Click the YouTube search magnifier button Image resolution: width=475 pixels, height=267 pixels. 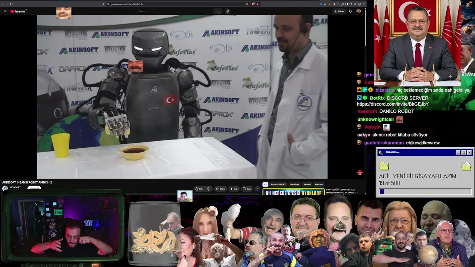click(x=218, y=11)
